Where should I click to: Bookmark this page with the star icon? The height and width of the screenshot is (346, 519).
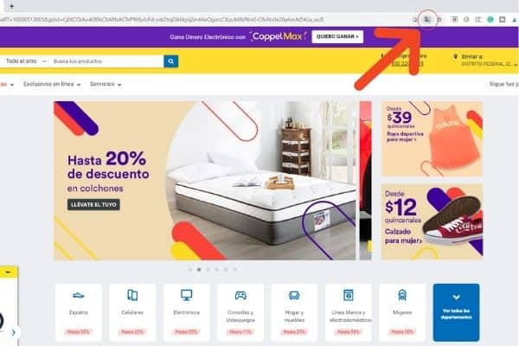point(439,20)
